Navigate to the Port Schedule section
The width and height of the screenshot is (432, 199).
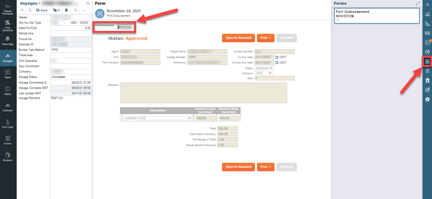pos(8,25)
